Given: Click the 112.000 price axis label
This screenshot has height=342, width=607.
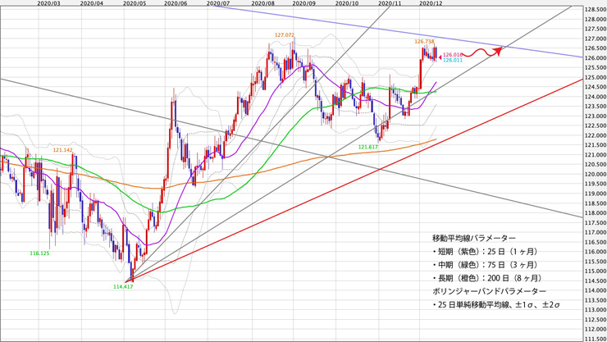Looking at the screenshot, I should (x=596, y=329).
